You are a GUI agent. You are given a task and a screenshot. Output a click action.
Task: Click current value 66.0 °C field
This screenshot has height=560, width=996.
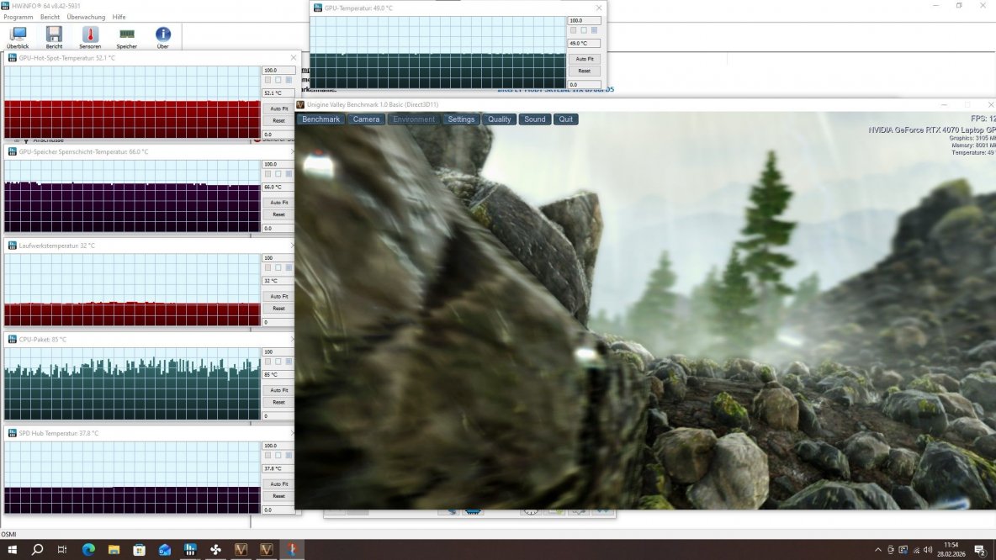278,188
